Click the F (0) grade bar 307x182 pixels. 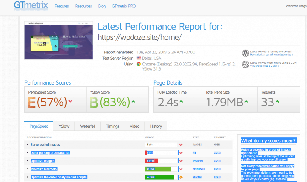[x=161, y=145]
